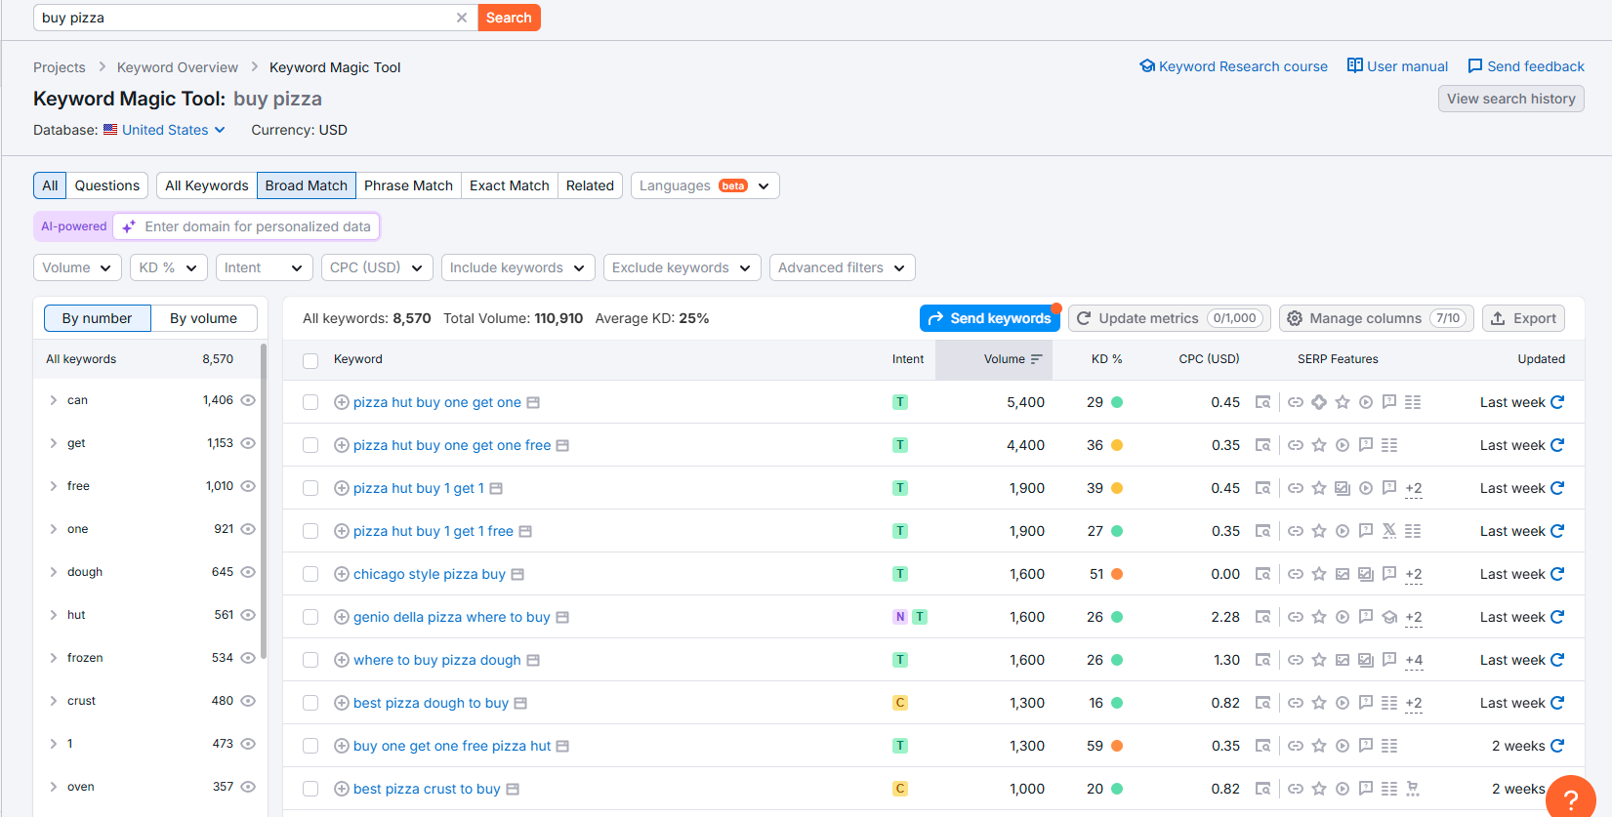This screenshot has width=1612, height=817.
Task: Check the box for 'pizza hut buy 1 get 1'
Action: (x=310, y=488)
